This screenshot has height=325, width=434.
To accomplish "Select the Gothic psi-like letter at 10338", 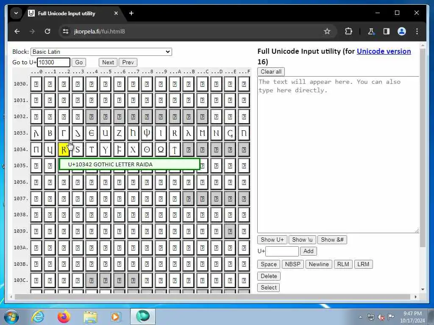I will [147, 133].
